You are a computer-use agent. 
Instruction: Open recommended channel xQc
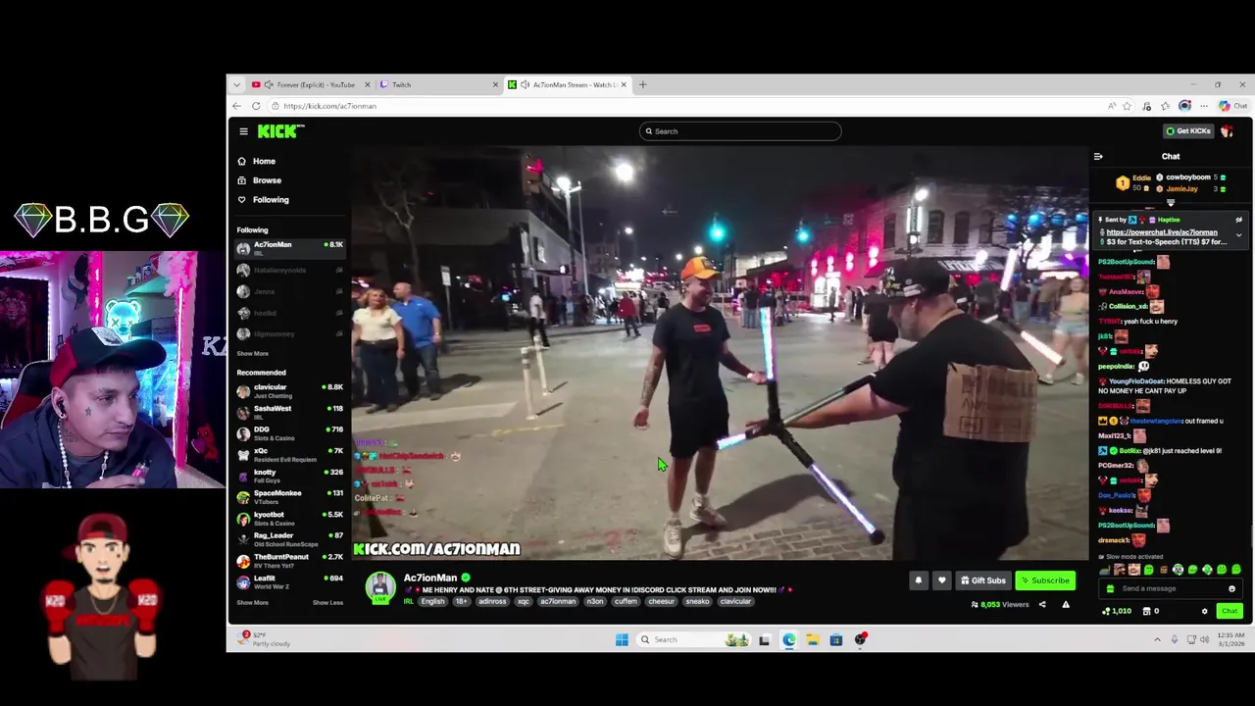pos(290,454)
